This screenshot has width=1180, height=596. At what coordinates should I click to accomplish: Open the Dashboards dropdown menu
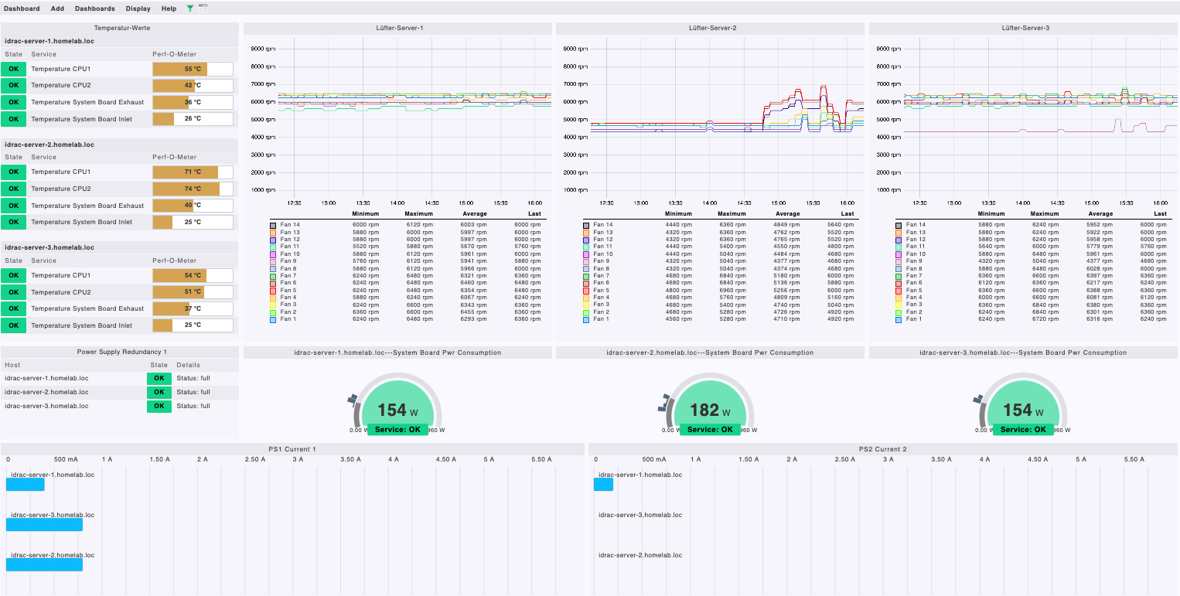[x=94, y=9]
